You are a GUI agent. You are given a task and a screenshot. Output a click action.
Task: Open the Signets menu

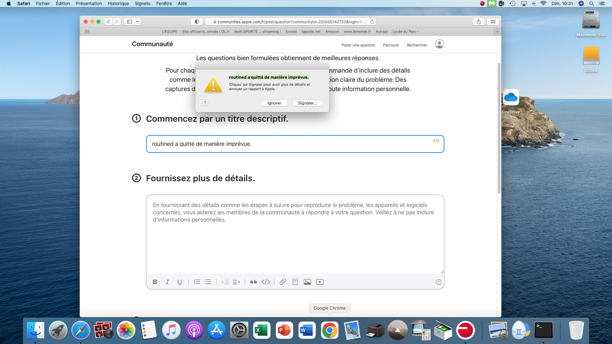(142, 4)
